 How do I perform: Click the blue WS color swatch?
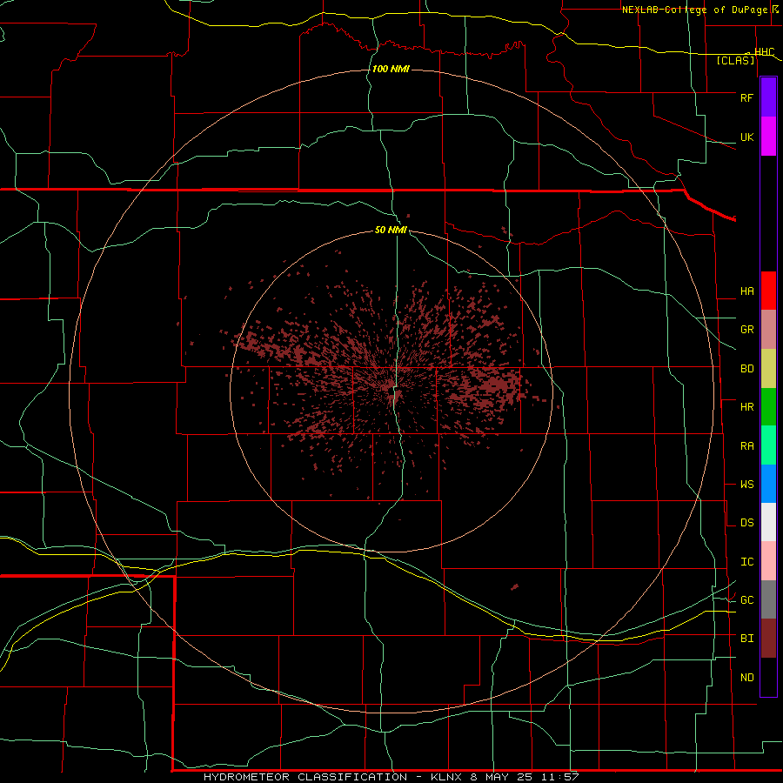coord(768,484)
